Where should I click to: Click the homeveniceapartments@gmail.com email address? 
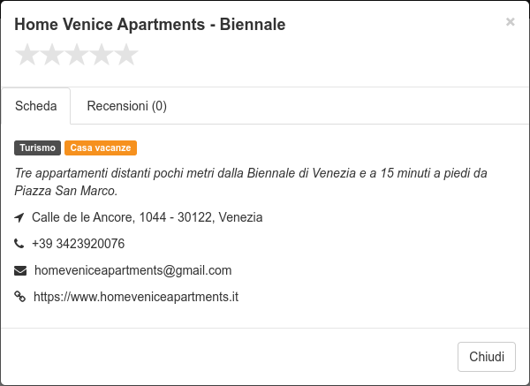click(133, 270)
